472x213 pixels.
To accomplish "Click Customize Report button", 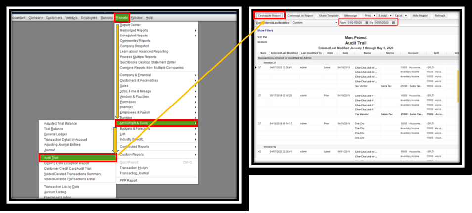I will click(x=269, y=16).
